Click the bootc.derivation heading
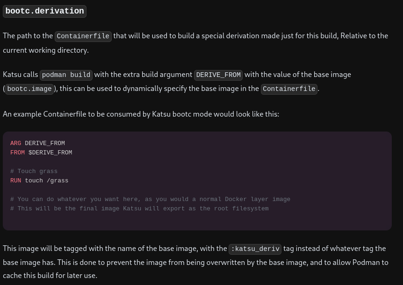This screenshot has width=403, height=285. coord(44,11)
